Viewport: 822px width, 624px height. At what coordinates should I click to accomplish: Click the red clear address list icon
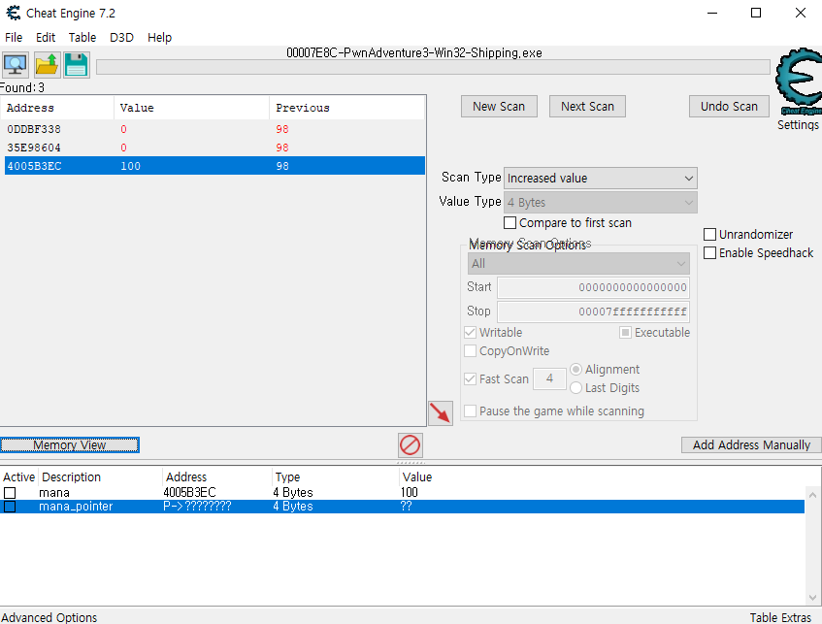[410, 445]
